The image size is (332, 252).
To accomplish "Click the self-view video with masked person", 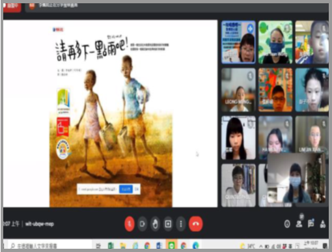I will pyautogui.click(x=296, y=178).
